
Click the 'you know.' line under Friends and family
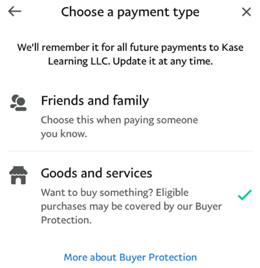coord(64,134)
